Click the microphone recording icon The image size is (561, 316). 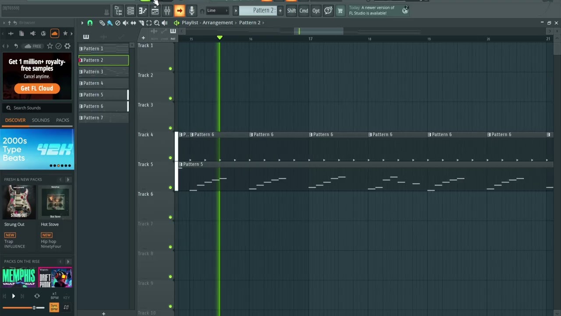(192, 11)
